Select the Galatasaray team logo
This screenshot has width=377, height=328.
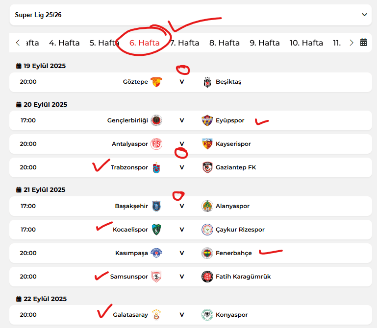(x=156, y=315)
